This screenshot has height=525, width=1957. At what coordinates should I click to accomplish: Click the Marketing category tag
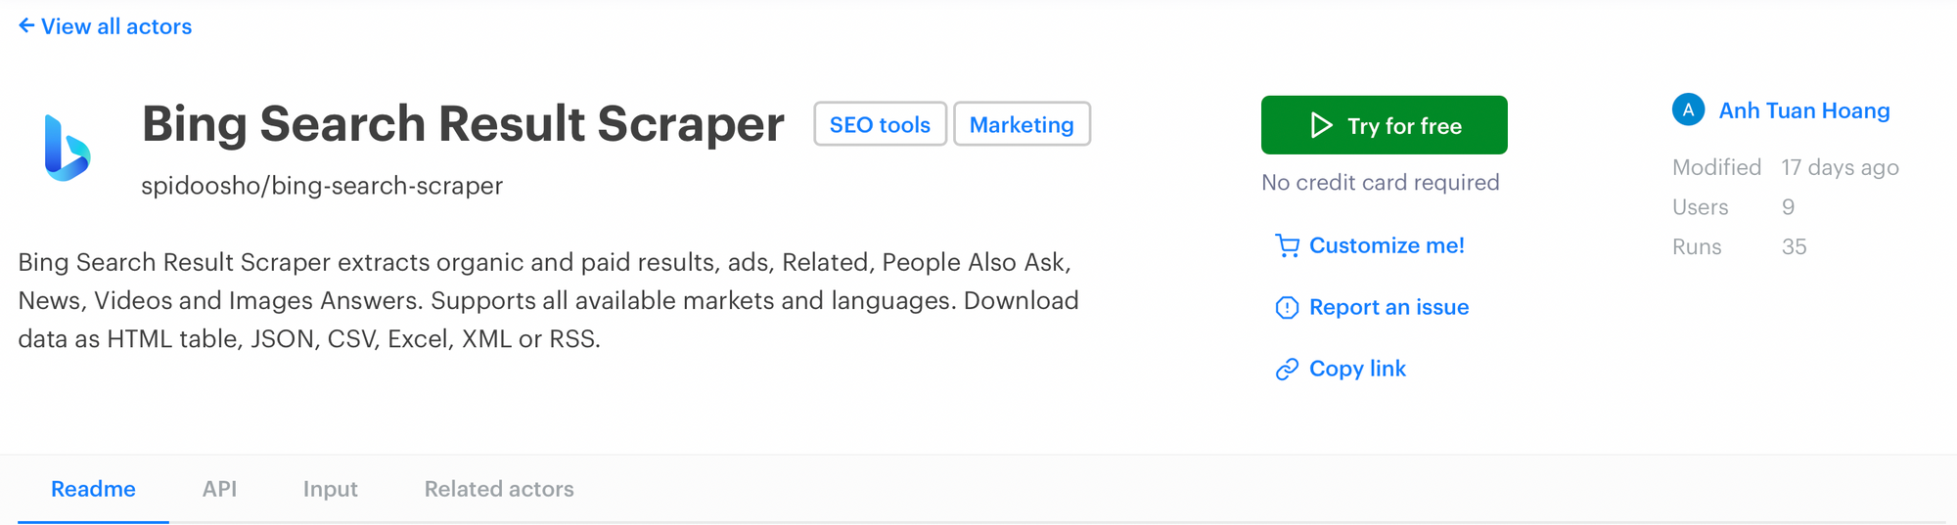(1022, 124)
